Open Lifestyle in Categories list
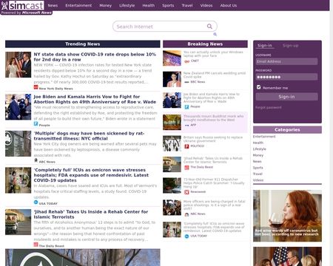333x266 pixels. [x=260, y=149]
